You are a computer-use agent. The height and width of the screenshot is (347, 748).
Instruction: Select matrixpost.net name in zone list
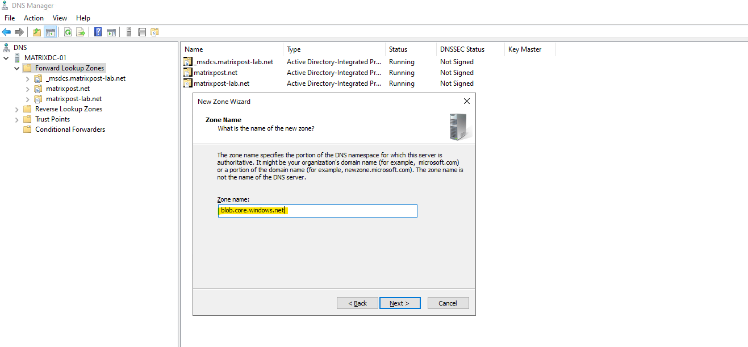pos(215,73)
